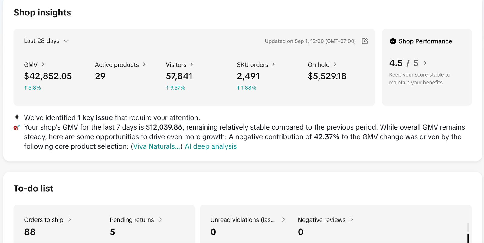
Task: Click the Active products count 29
Action: pos(100,76)
